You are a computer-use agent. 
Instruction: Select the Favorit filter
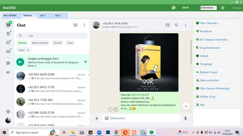57,43
